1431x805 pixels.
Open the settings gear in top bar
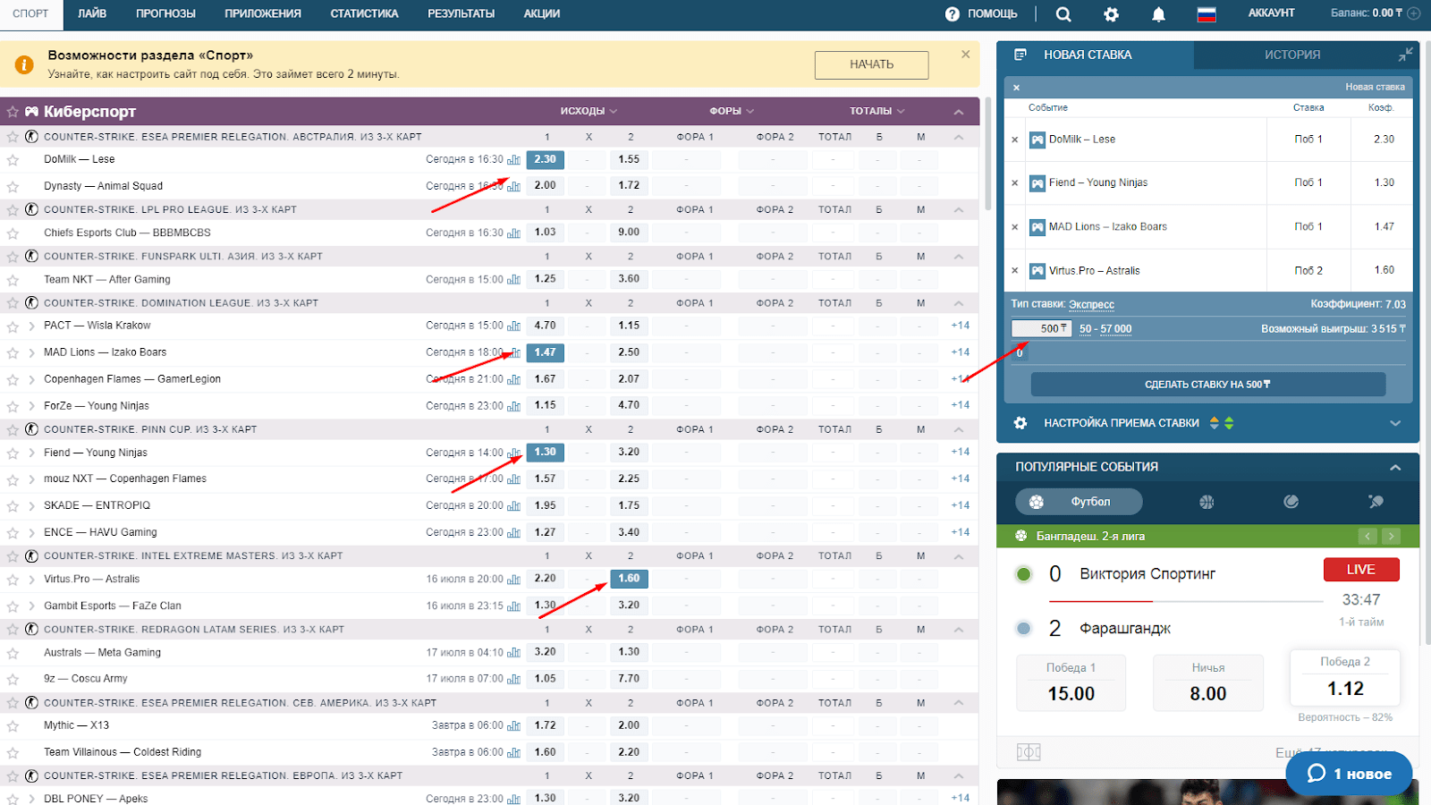point(1111,14)
